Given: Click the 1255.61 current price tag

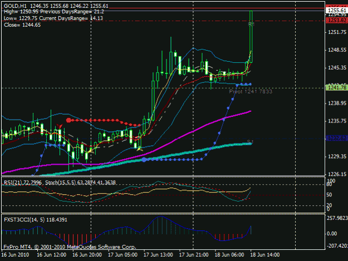Looking at the screenshot, I should click(x=337, y=11).
